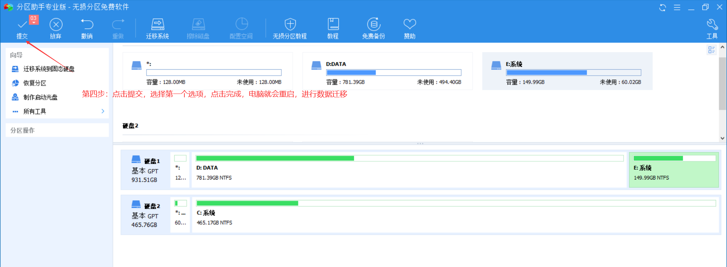This screenshot has width=727, height=267.
Task: Click the 硬盘1 drive icon in disk map
Action: coord(136,159)
